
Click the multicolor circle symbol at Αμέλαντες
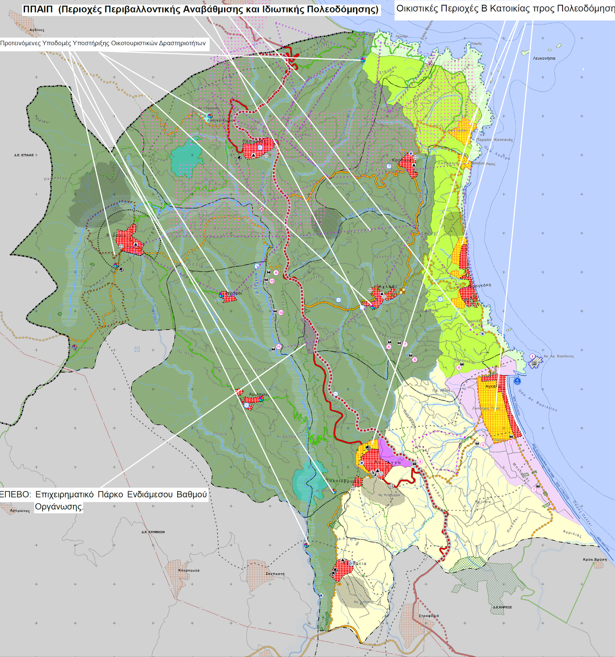coord(261,399)
